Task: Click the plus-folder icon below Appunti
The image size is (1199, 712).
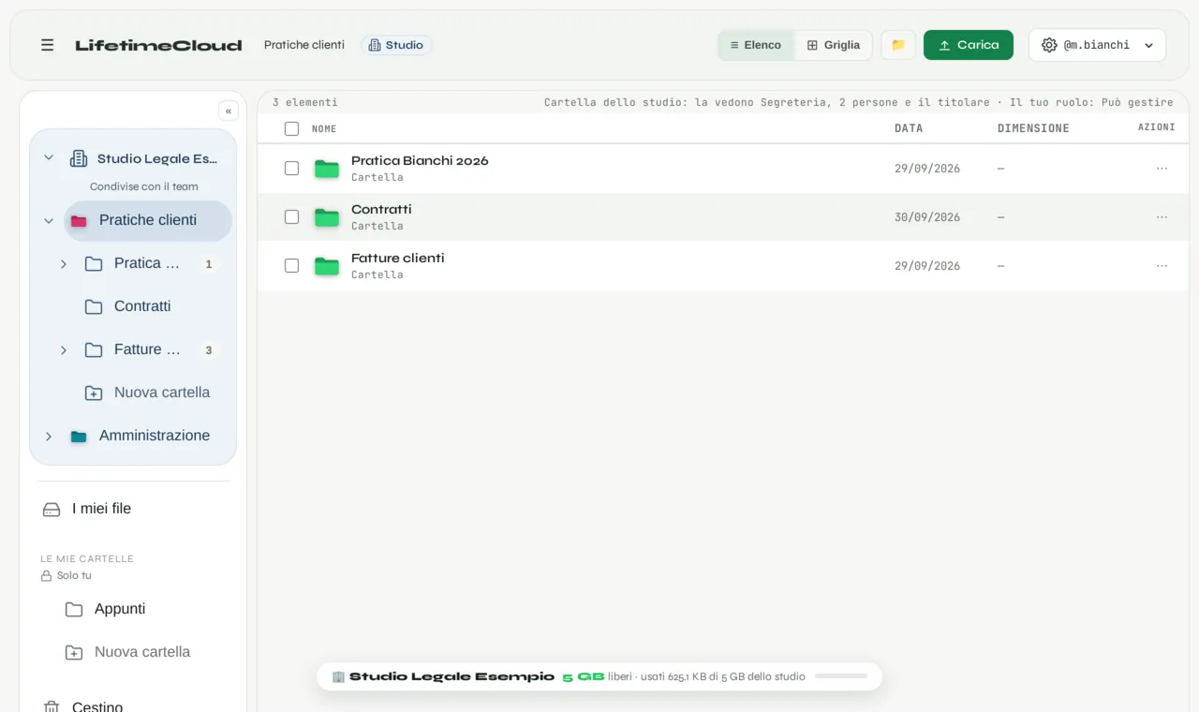Action: coord(74,653)
